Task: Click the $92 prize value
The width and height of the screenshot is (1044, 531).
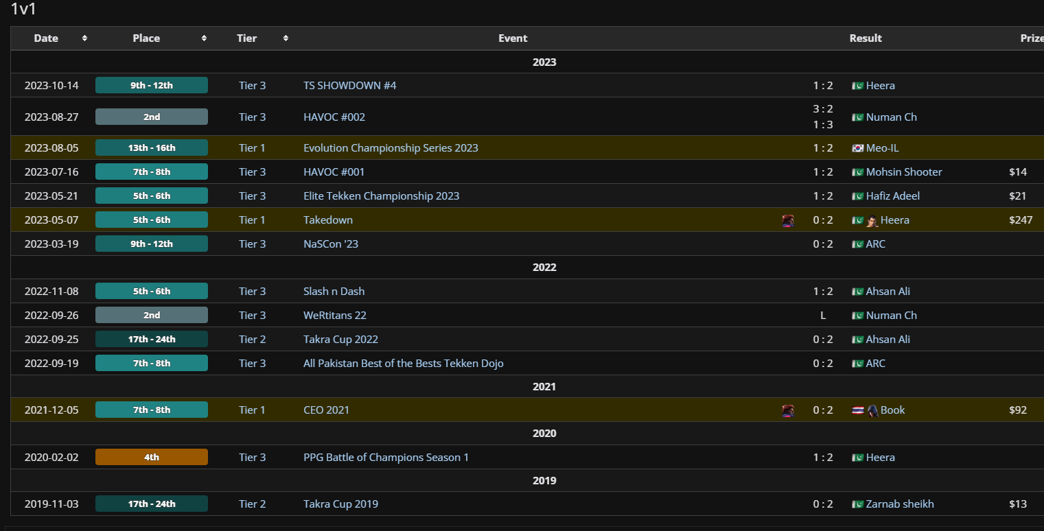Action: (1018, 410)
